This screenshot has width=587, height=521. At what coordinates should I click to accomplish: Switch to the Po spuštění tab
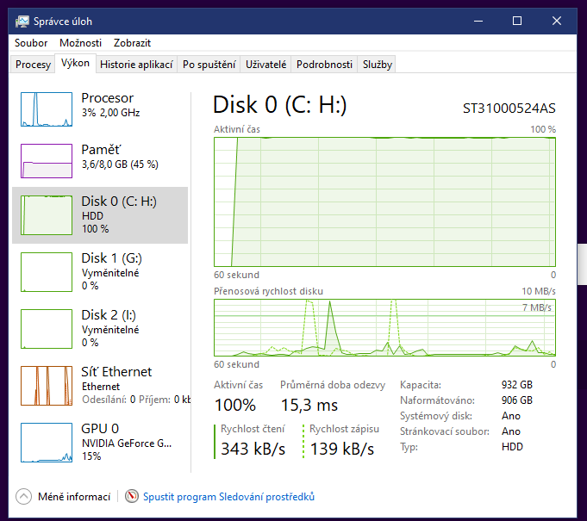point(209,65)
